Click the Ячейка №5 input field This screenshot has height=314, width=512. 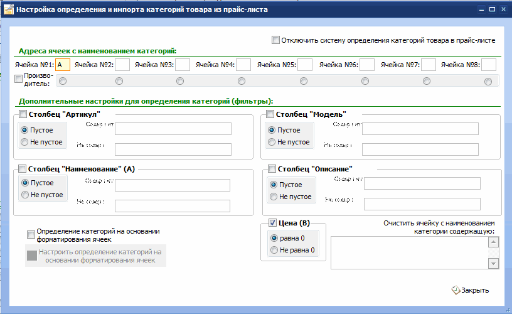pyautogui.click(x=305, y=65)
